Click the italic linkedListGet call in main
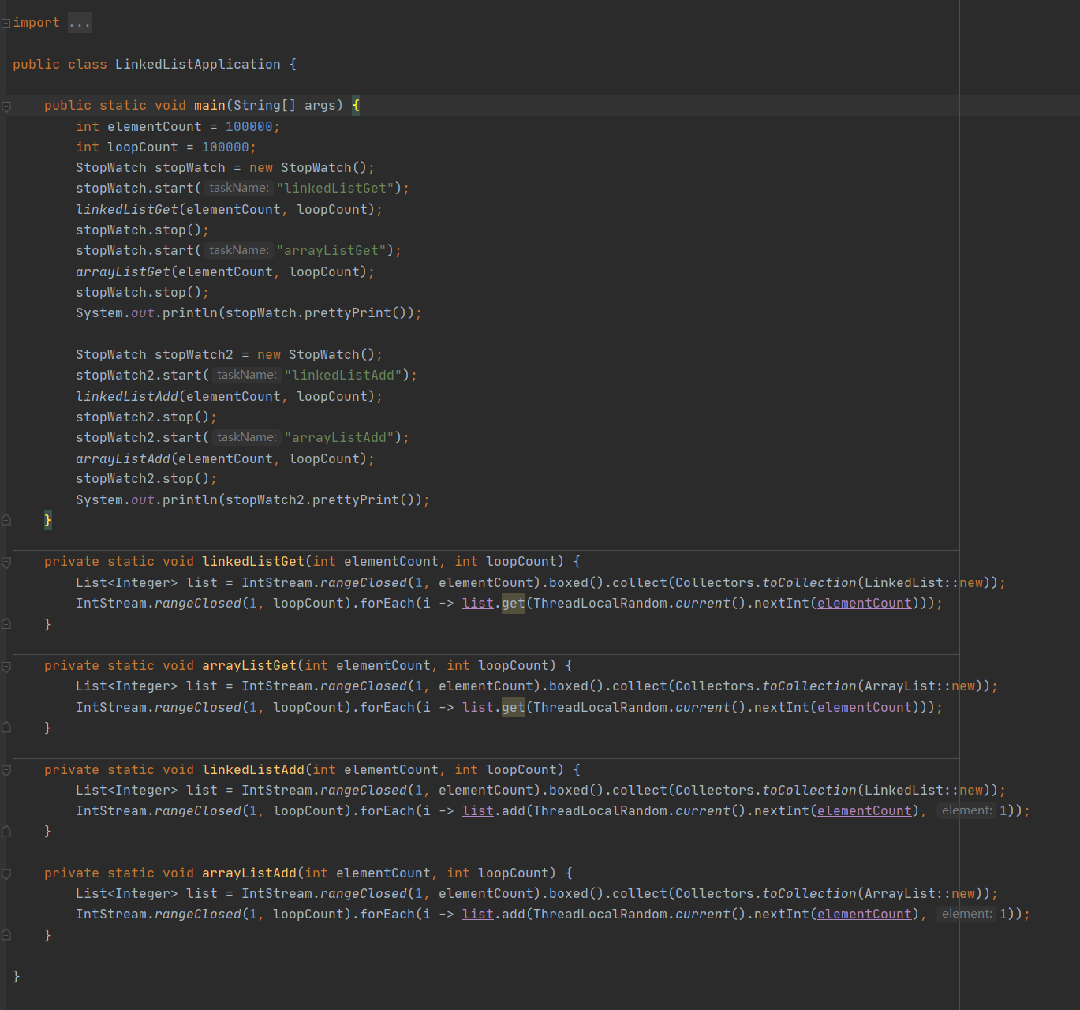1080x1010 pixels. [x=127, y=210]
